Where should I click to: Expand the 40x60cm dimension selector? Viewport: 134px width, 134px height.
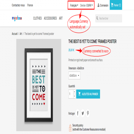click(x=74, y=76)
